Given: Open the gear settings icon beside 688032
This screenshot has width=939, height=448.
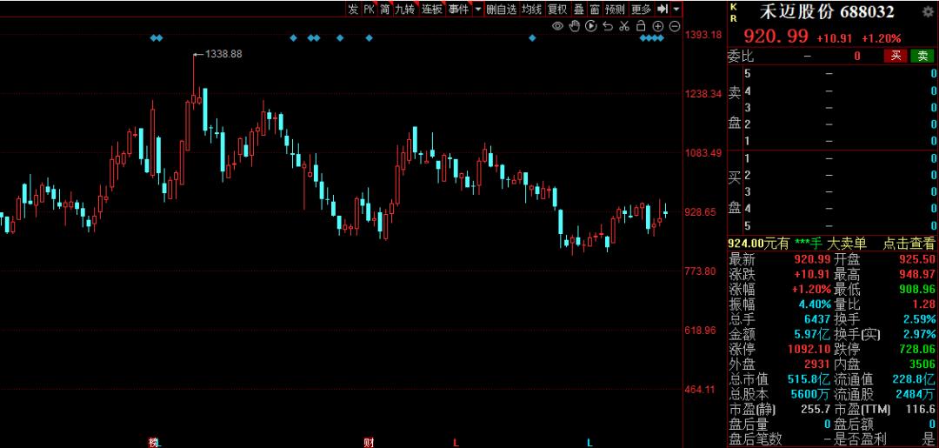Looking at the screenshot, I should (929, 11).
